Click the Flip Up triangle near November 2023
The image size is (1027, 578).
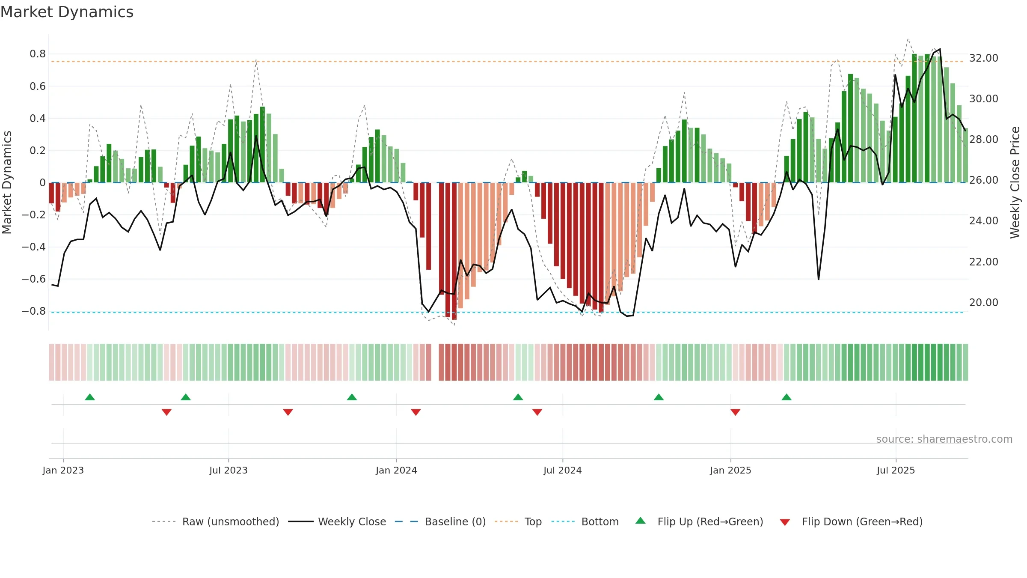point(352,397)
